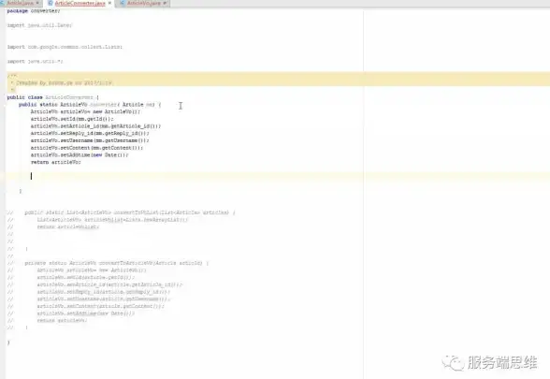Click the class icon on ArticleVo.java tab
The height and width of the screenshot is (379, 550).
pyautogui.click(x=122, y=3)
